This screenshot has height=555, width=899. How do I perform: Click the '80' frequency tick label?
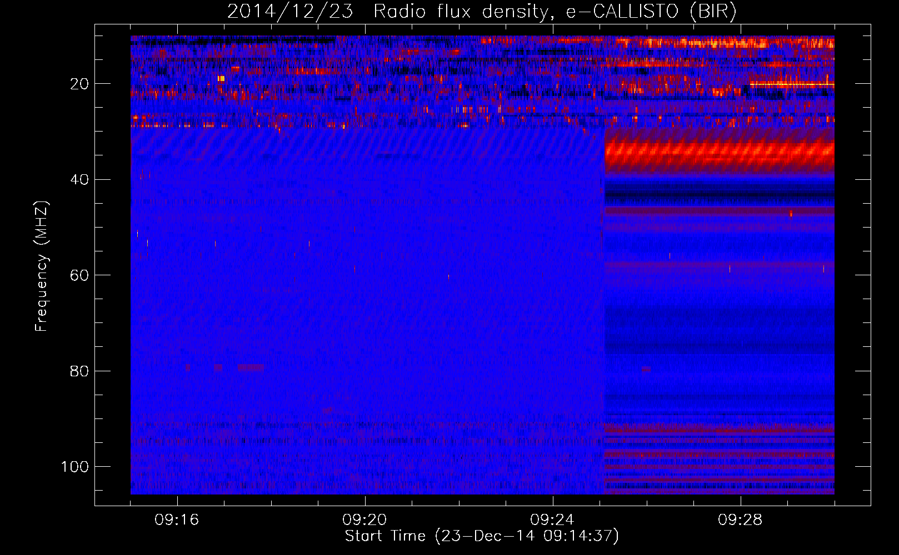(80, 371)
